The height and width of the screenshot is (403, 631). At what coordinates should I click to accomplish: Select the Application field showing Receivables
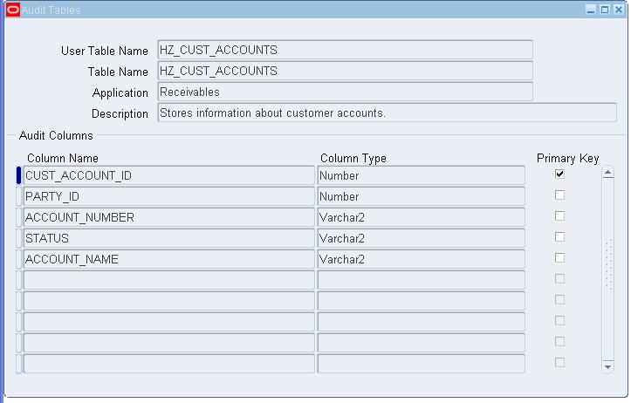tap(345, 92)
